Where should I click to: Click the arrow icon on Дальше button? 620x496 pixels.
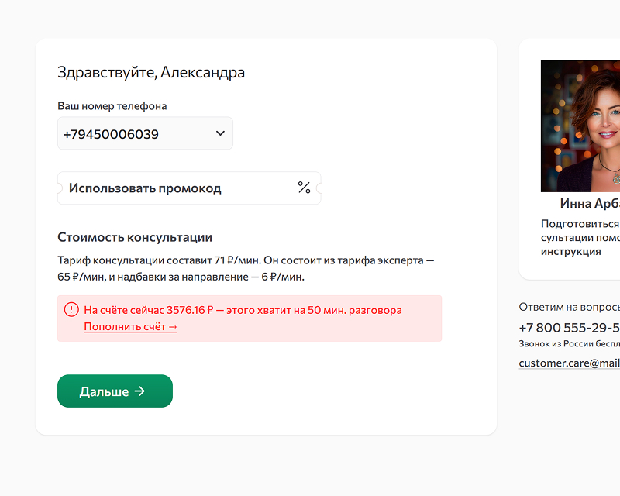[x=139, y=391]
